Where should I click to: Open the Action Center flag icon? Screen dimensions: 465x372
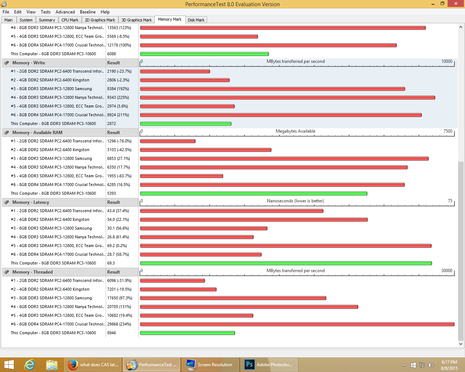pos(413,365)
